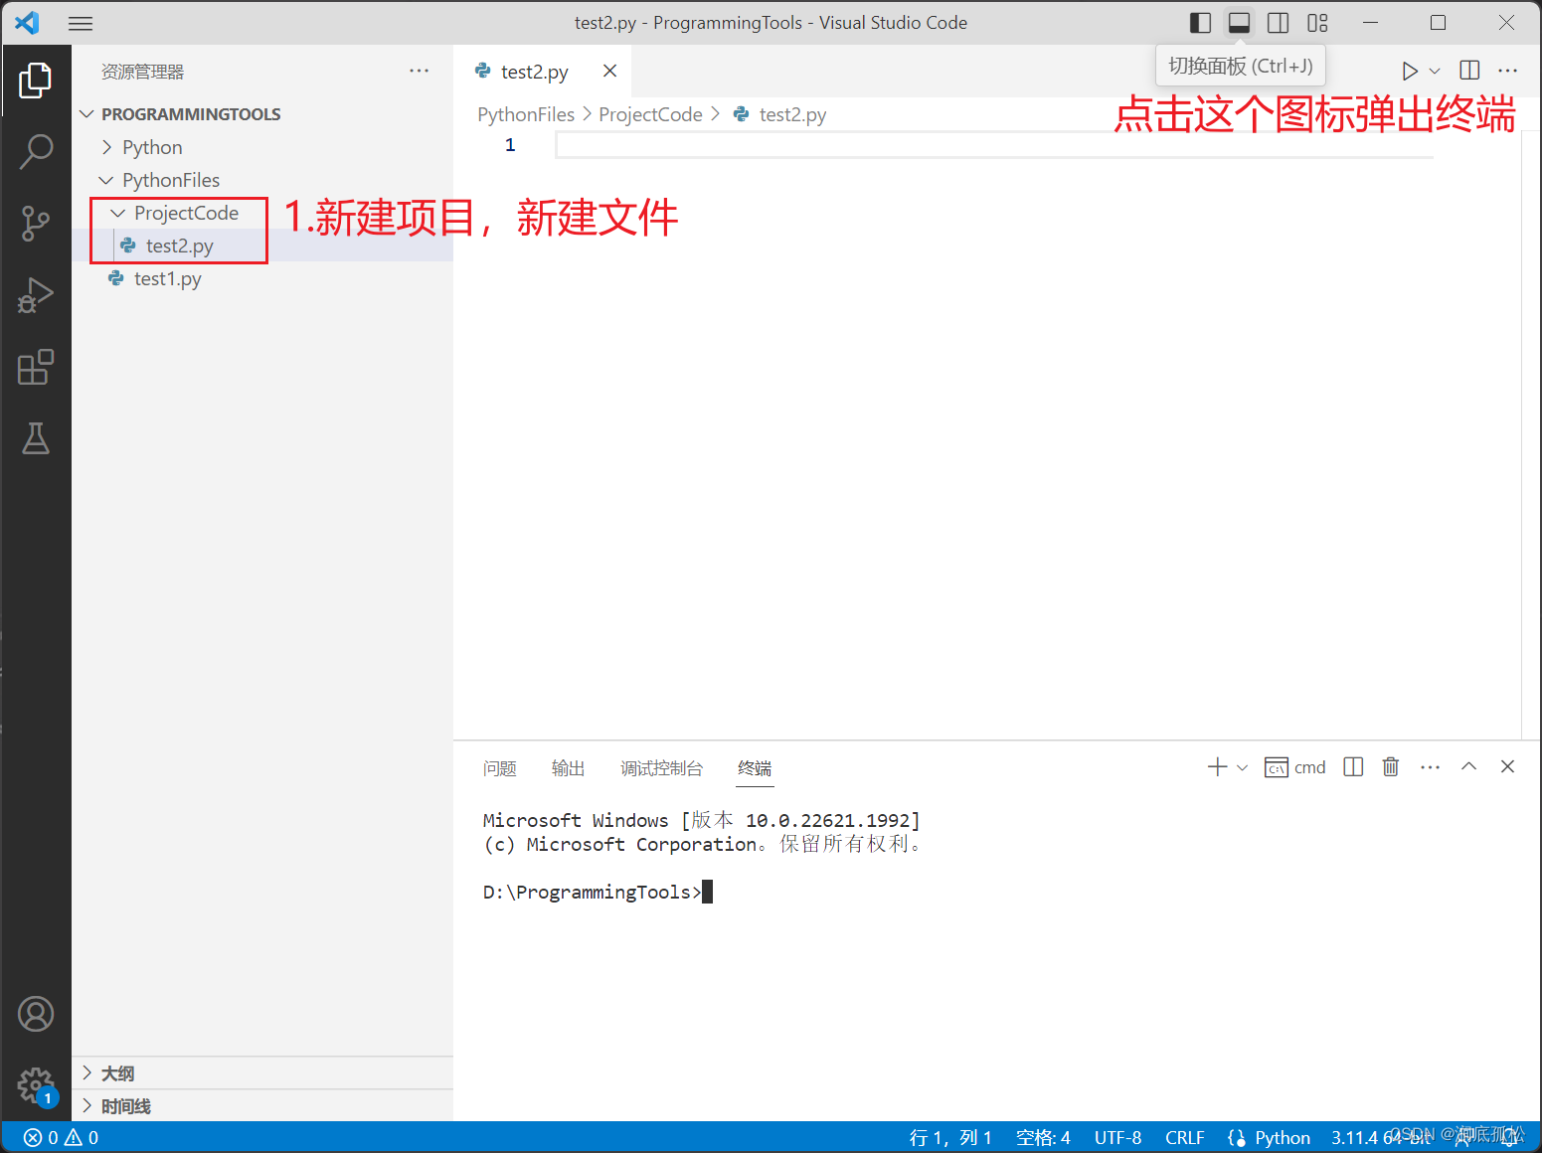The image size is (1542, 1153).
Task: Open the hamburger application menu
Action: pos(81,23)
